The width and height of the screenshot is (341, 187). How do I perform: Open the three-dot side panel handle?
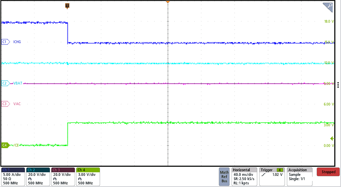338,85
